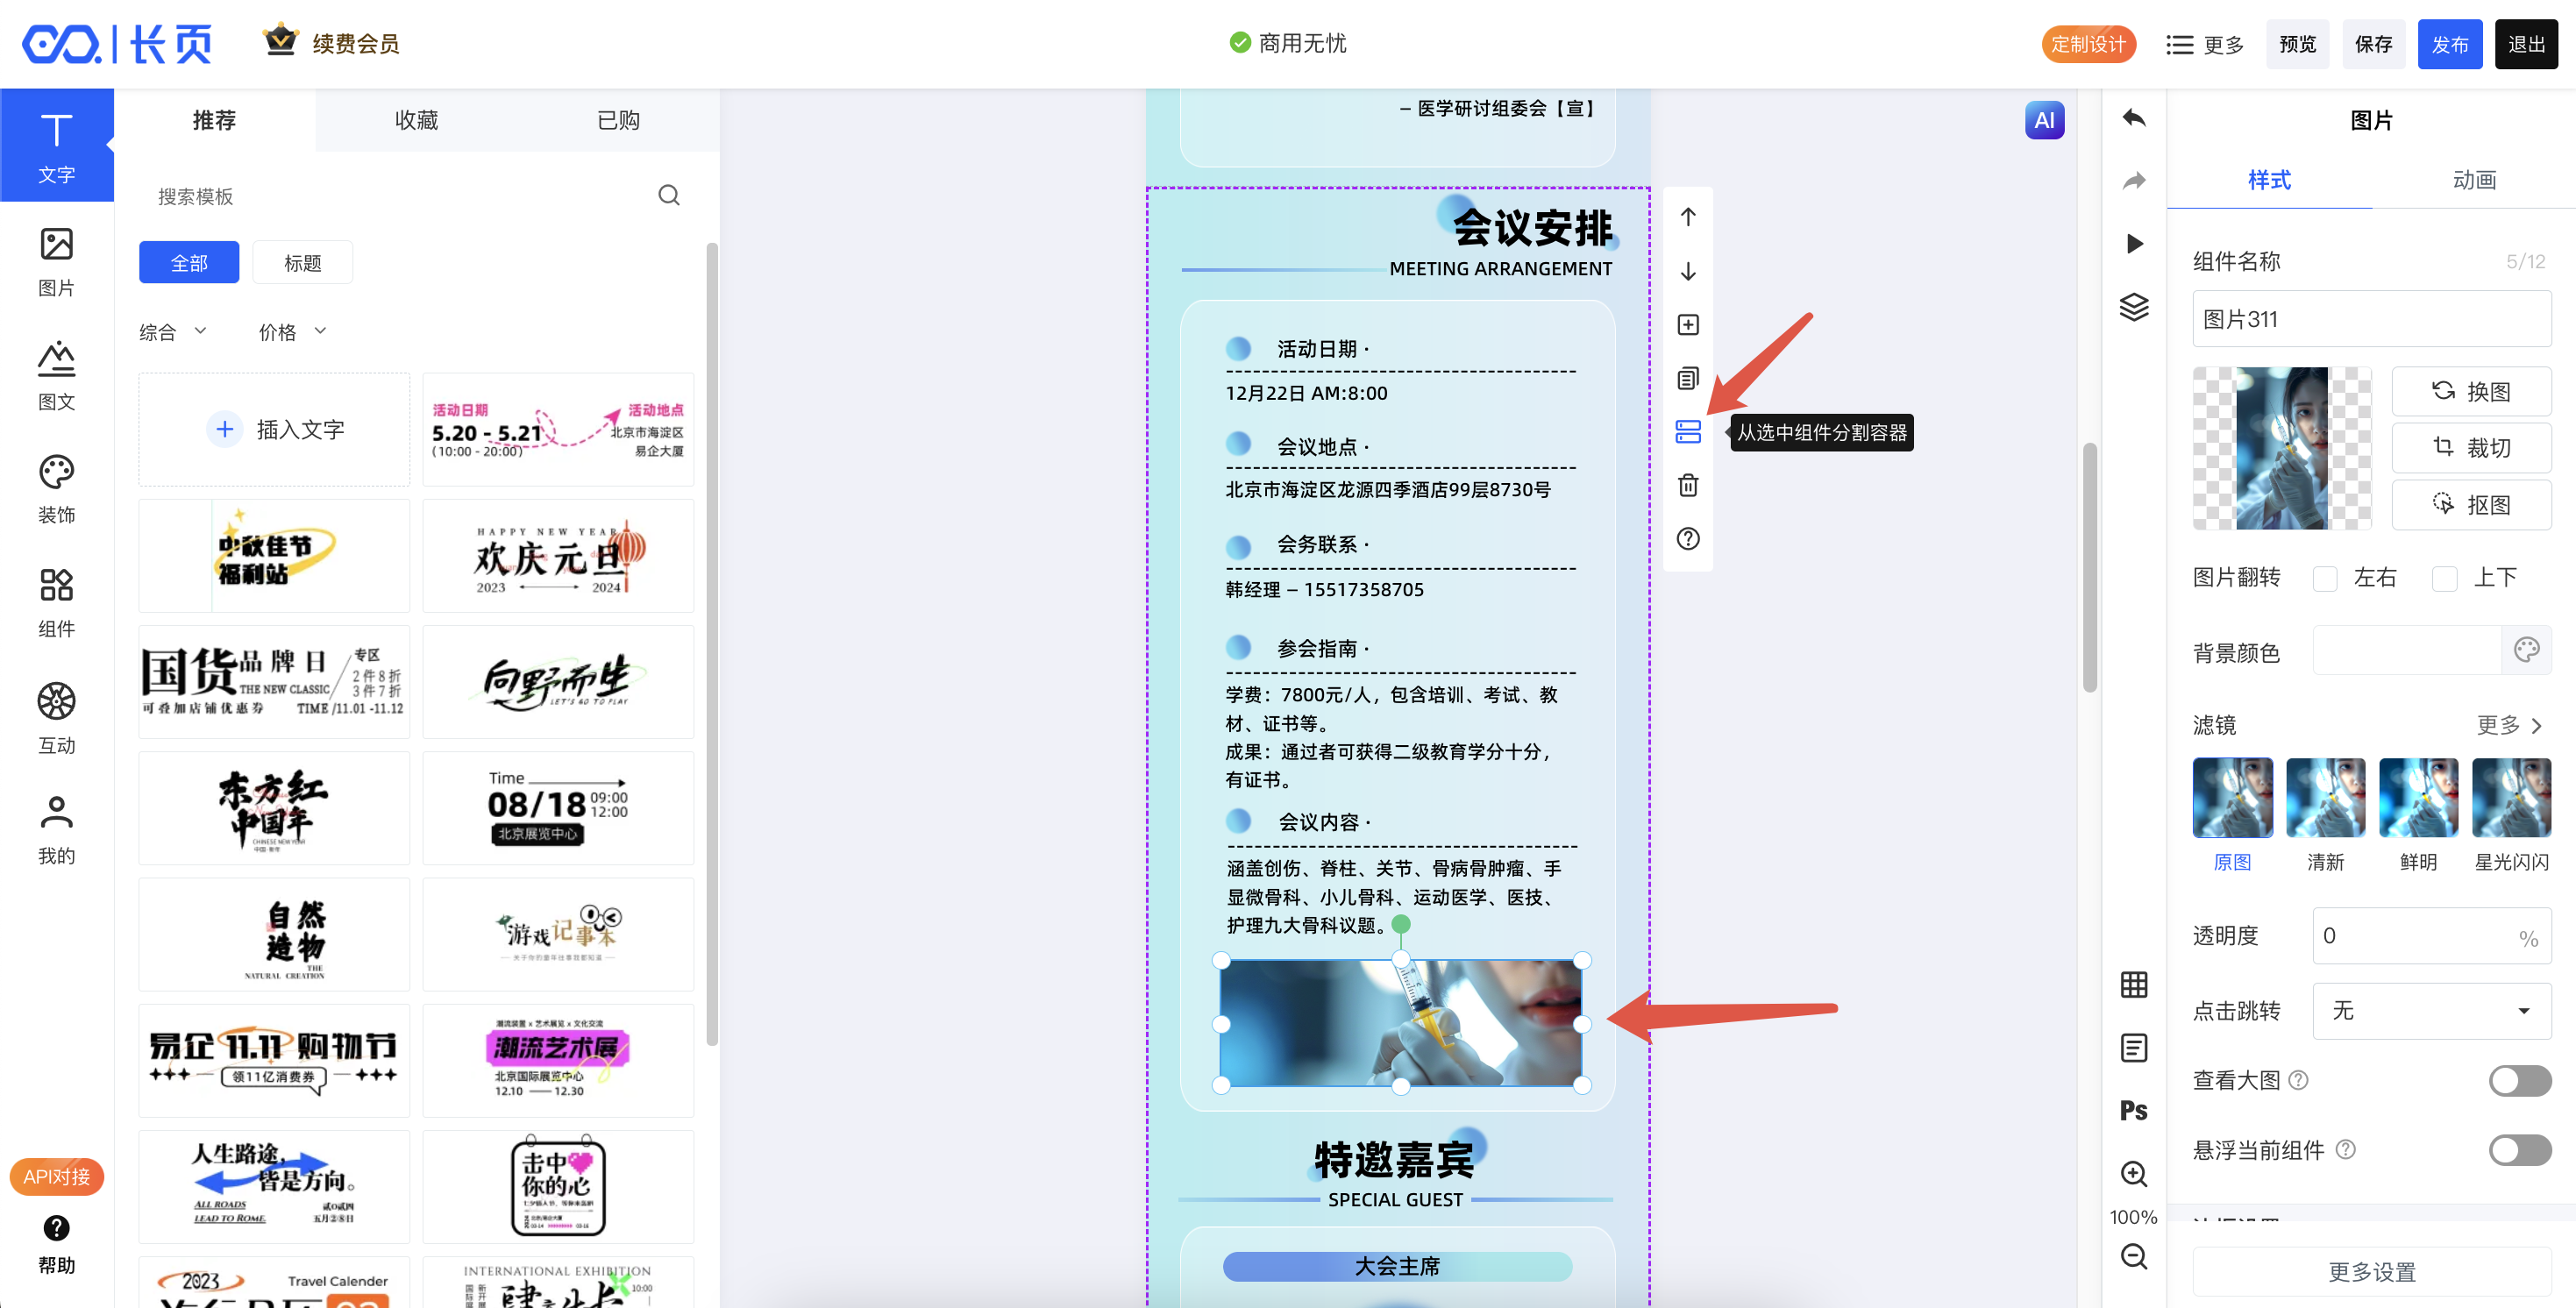The height and width of the screenshot is (1308, 2576).
Task: Check the 左右 flip checkbox
Action: pyautogui.click(x=2325, y=578)
